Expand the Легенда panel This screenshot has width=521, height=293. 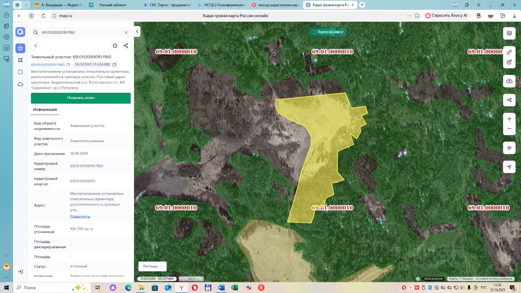[152, 266]
